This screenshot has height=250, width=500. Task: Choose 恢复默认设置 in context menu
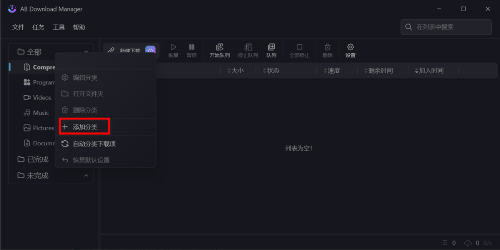(105, 160)
